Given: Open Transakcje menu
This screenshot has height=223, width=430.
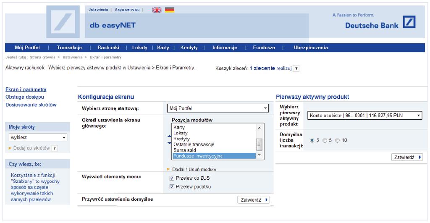Looking at the screenshot, I should pyautogui.click(x=69, y=47).
